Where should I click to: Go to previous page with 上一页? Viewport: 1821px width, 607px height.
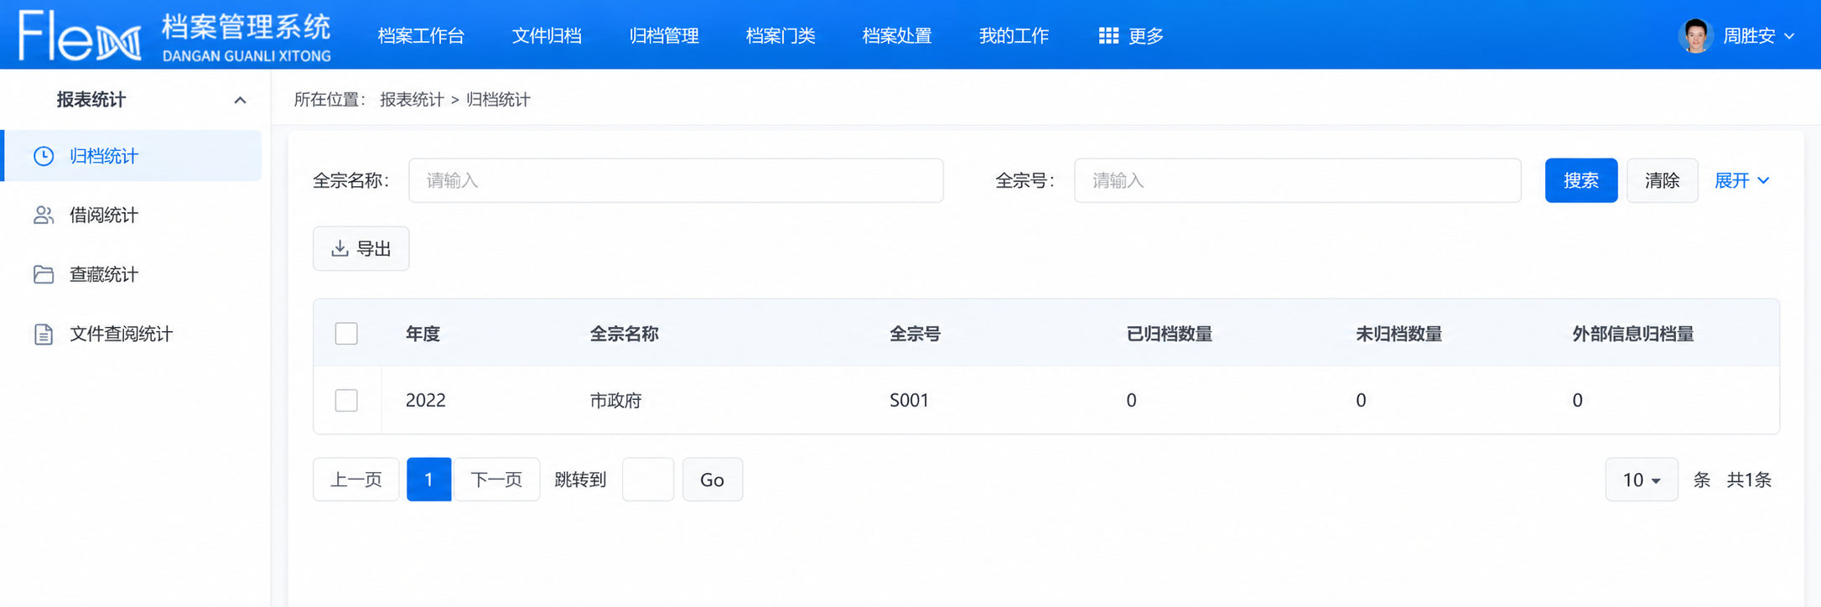(x=356, y=480)
